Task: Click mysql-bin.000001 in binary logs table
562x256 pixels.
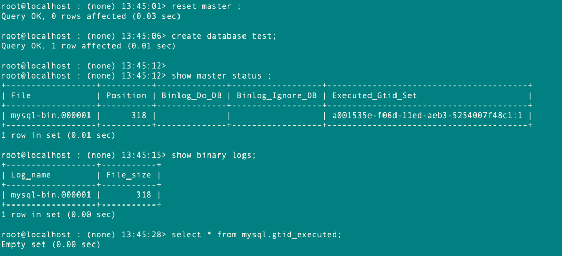Action: tap(51, 195)
